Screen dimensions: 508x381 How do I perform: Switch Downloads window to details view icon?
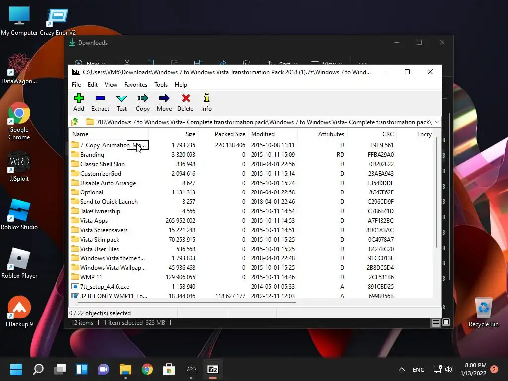[435, 322]
